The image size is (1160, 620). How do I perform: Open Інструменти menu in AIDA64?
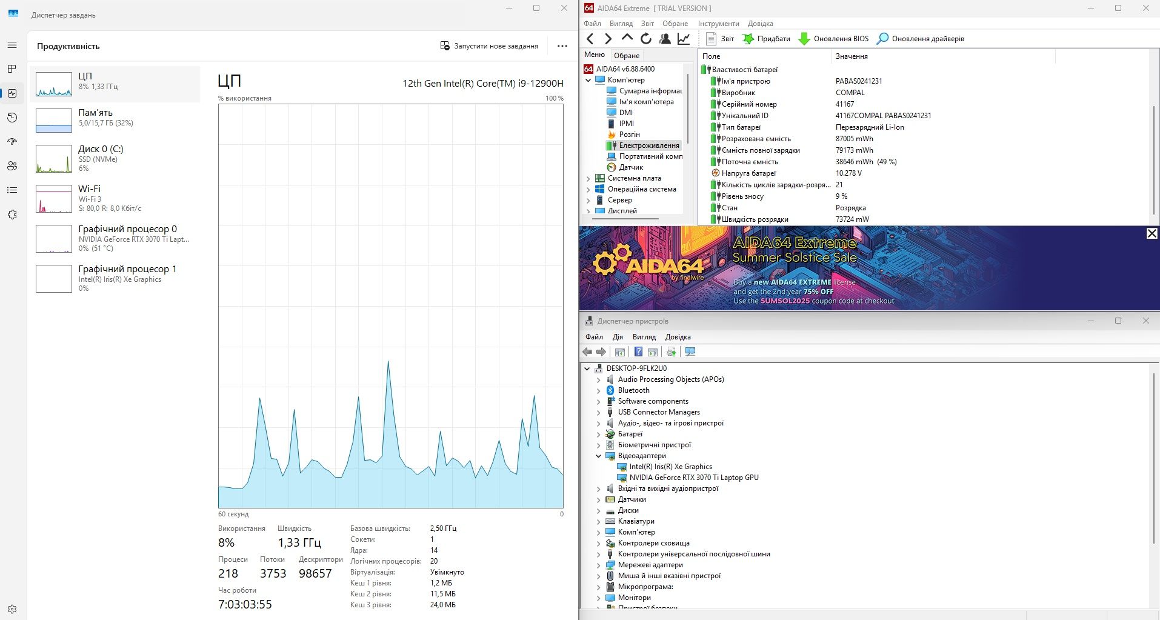pyautogui.click(x=718, y=24)
